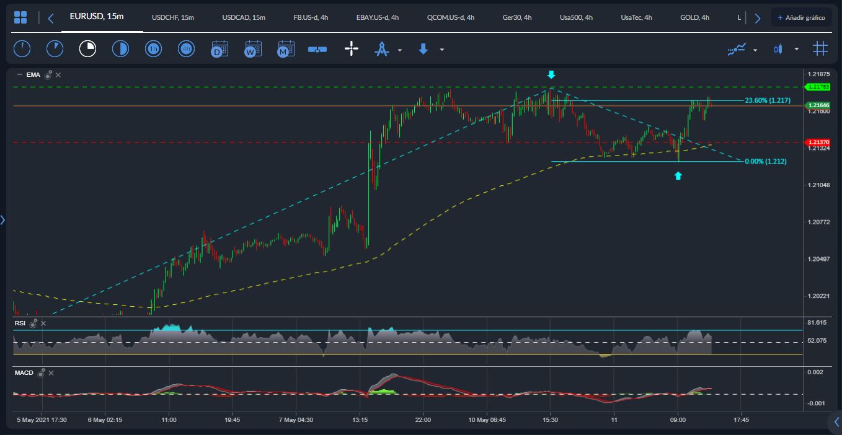
Task: Select the daily (D) calendar timeframe
Action: 219,49
